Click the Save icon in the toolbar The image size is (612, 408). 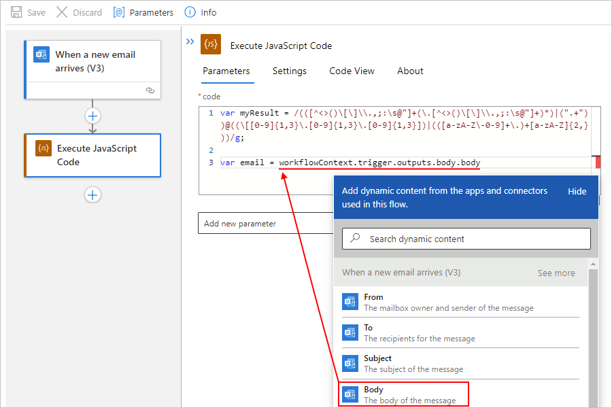[15, 12]
